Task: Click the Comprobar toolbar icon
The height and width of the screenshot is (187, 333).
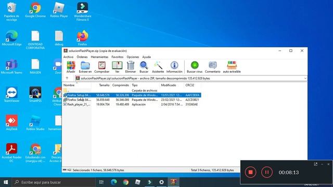Action: click(102, 67)
